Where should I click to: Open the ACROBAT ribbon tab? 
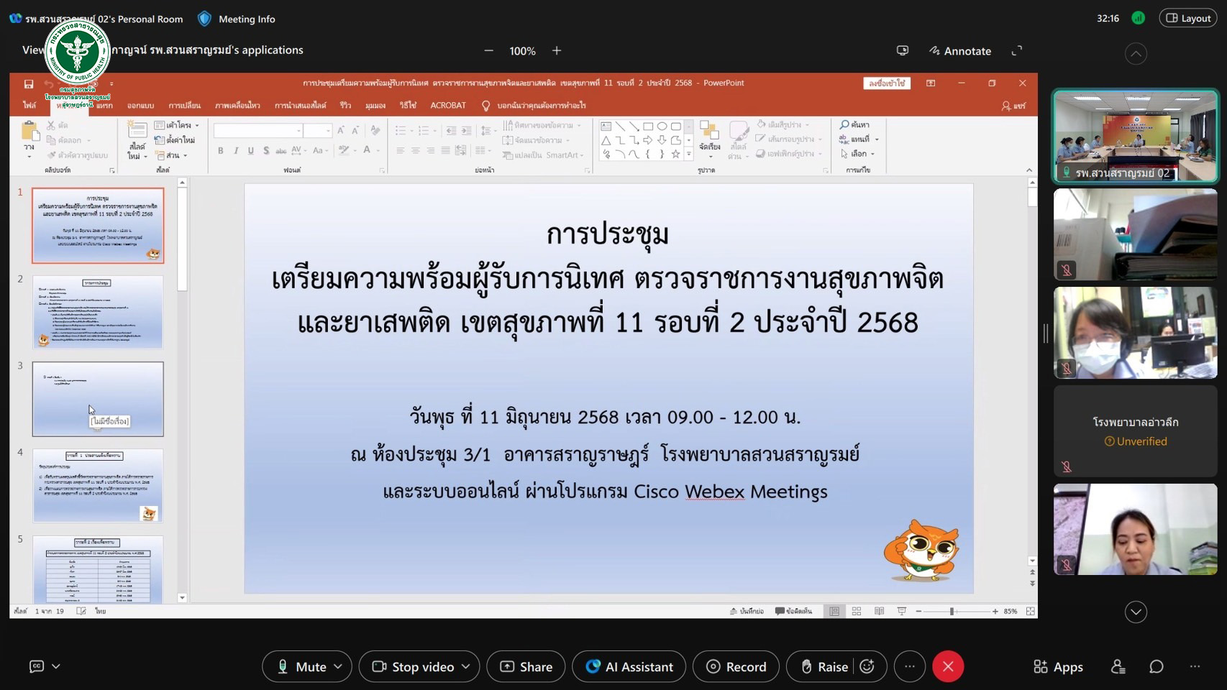(448, 106)
